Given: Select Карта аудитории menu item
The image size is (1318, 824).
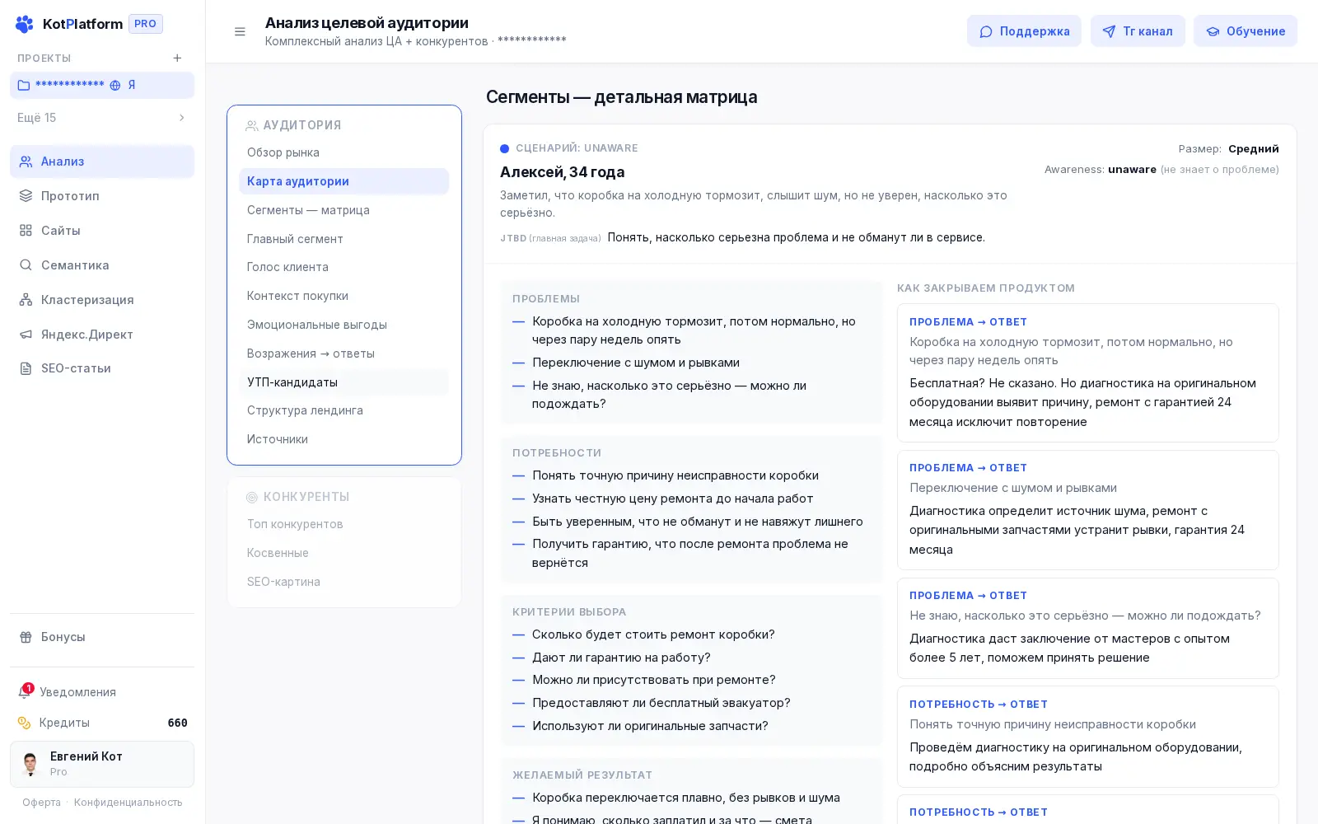Looking at the screenshot, I should pos(344,181).
